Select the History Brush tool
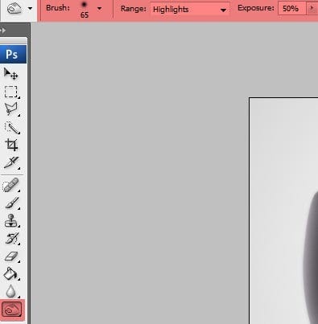 [11, 238]
